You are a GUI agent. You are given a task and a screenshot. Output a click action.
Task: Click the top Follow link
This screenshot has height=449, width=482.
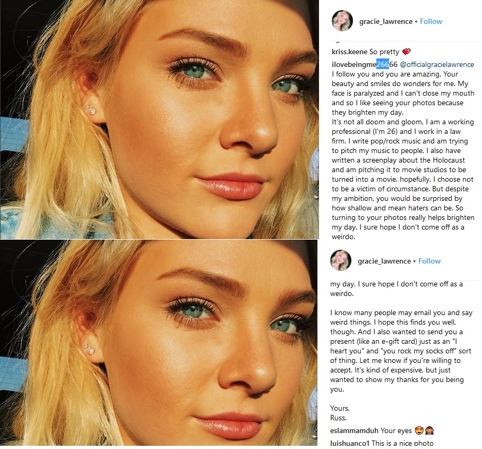pyautogui.click(x=431, y=22)
